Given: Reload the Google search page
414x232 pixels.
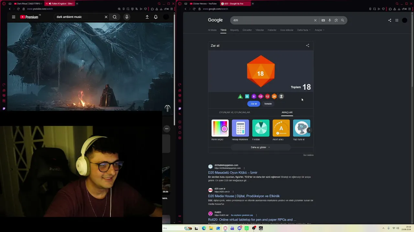Looking at the screenshot, I should coord(194,9).
